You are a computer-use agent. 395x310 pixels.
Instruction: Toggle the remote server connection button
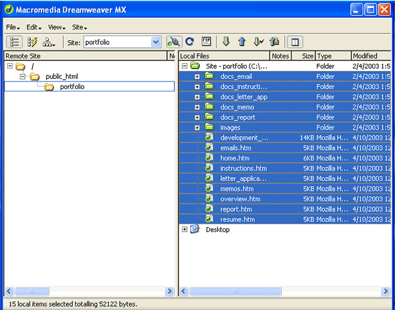point(173,41)
